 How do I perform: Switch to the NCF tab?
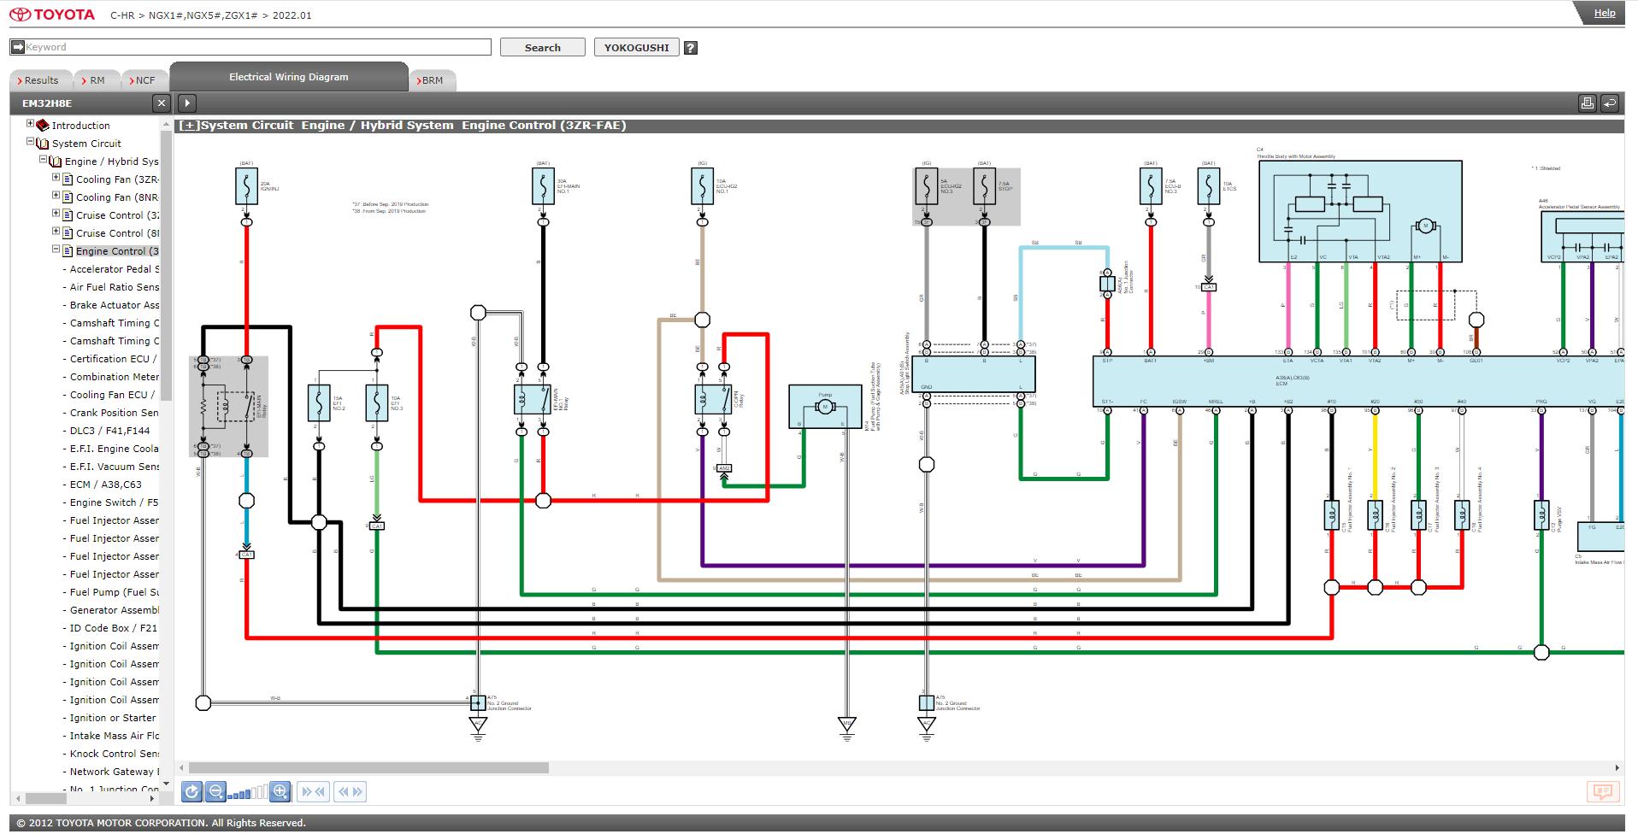tap(142, 80)
